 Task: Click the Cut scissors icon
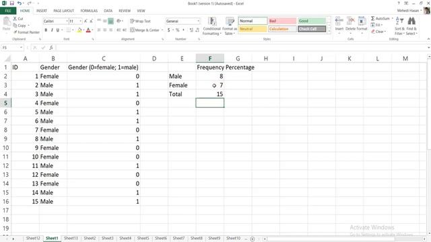[x=15, y=18]
